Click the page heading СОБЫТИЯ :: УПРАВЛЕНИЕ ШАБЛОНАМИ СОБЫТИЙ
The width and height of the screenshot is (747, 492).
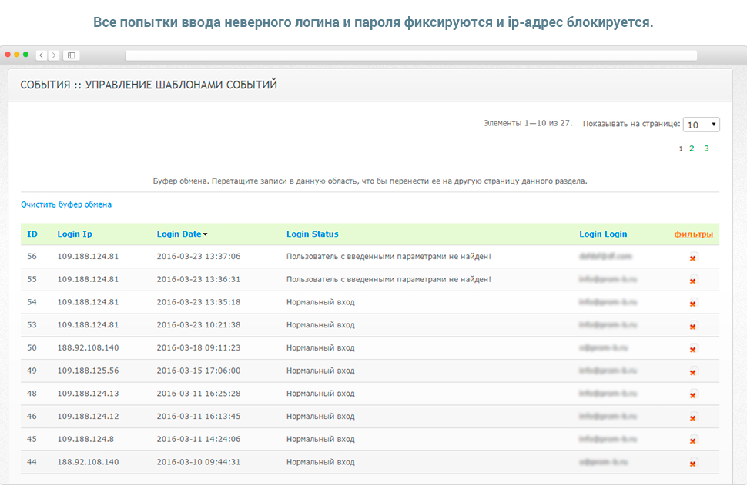tap(149, 85)
